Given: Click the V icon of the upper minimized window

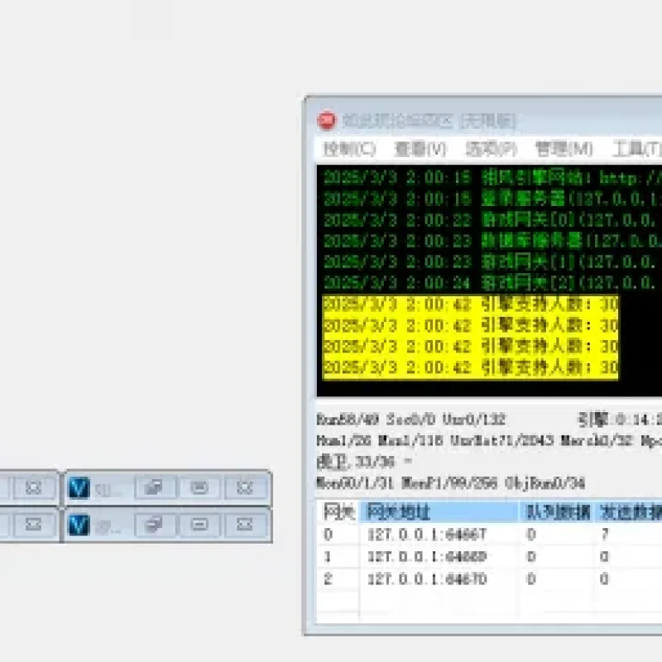Looking at the screenshot, I should pos(79,487).
